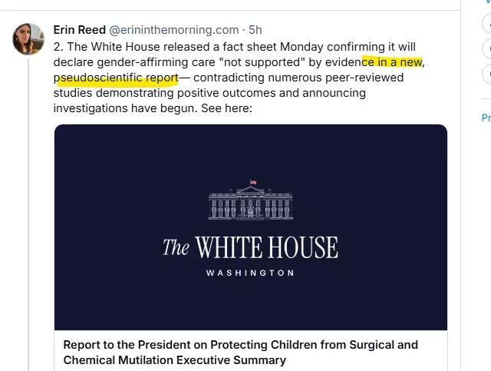Click 'The WHITE HOUSE' wordmark in the card
The image size is (491, 371).
[x=250, y=247]
